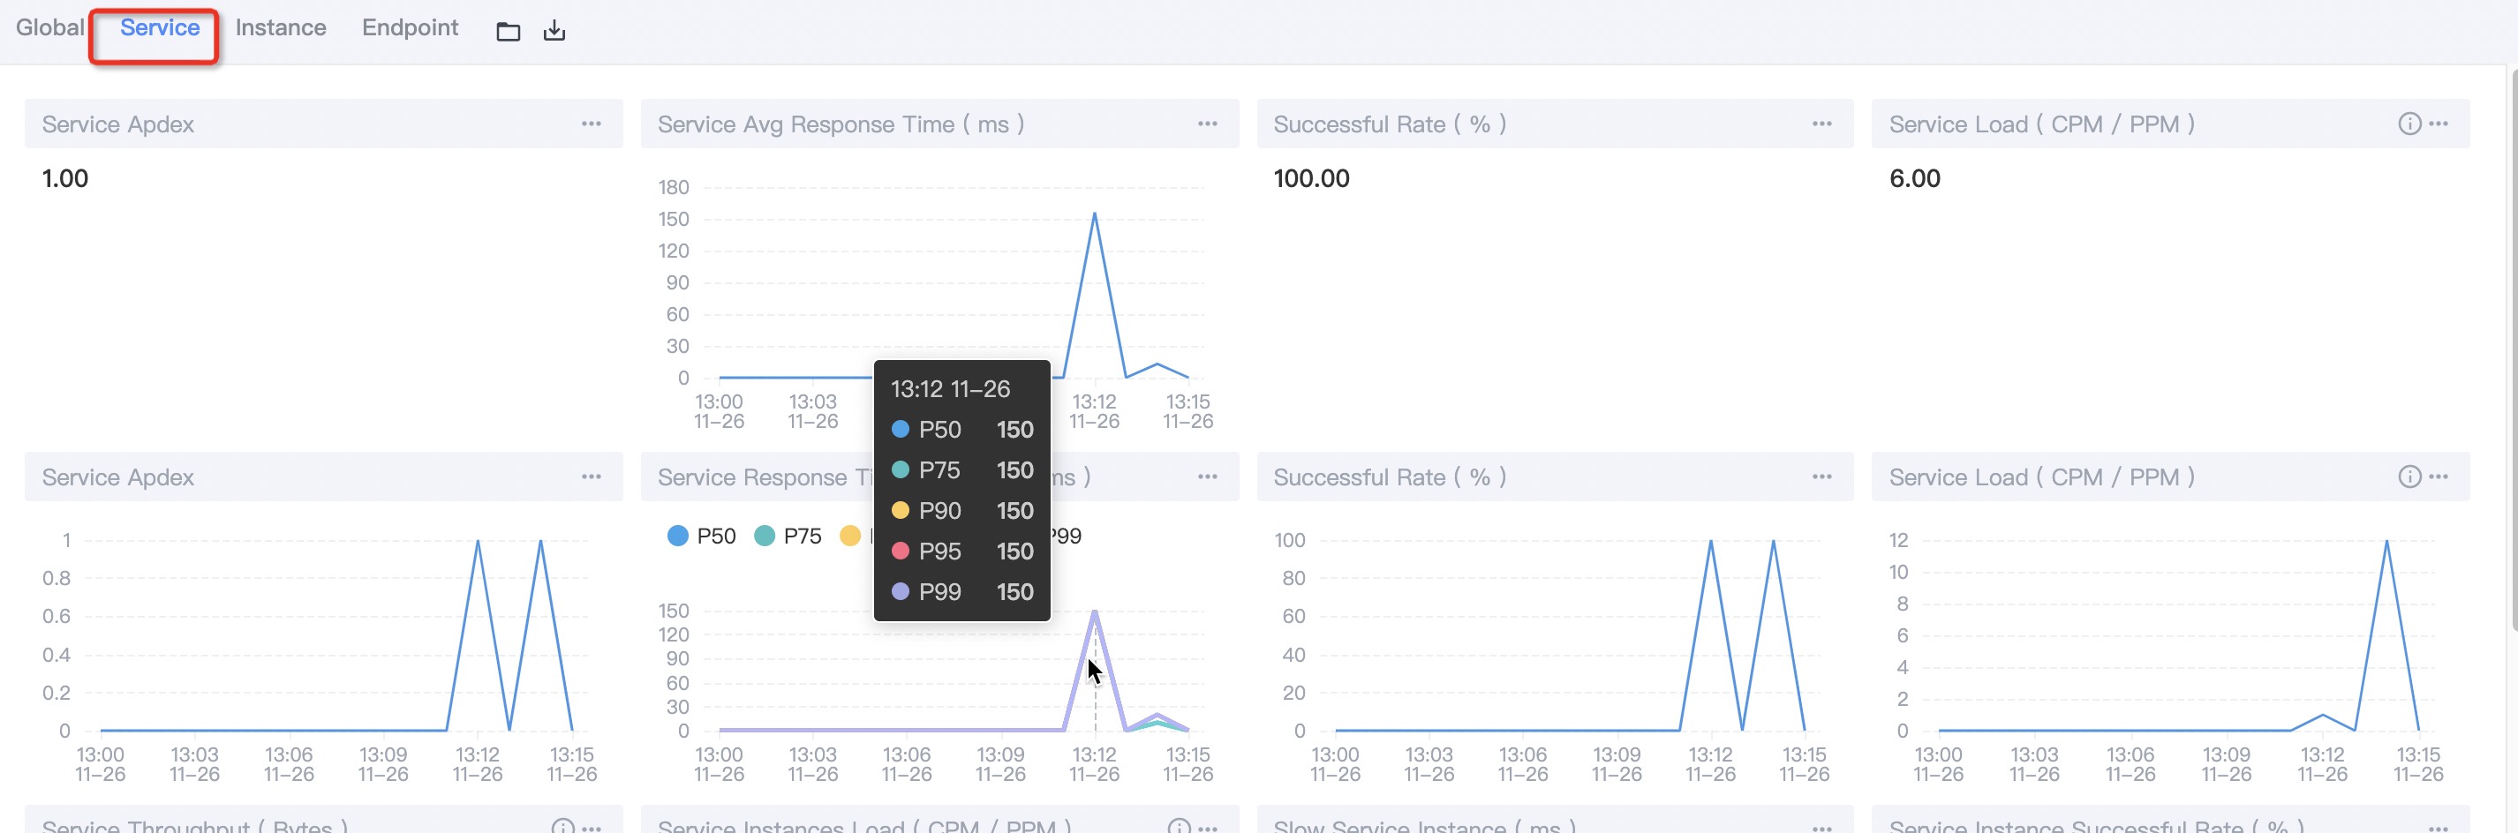Switch to the Global tab
This screenshot has width=2518, height=833.
point(49,27)
